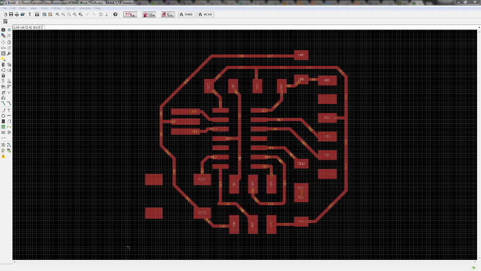The width and height of the screenshot is (481, 271).
Task: Click the Undo arrow
Action: coord(88,14)
